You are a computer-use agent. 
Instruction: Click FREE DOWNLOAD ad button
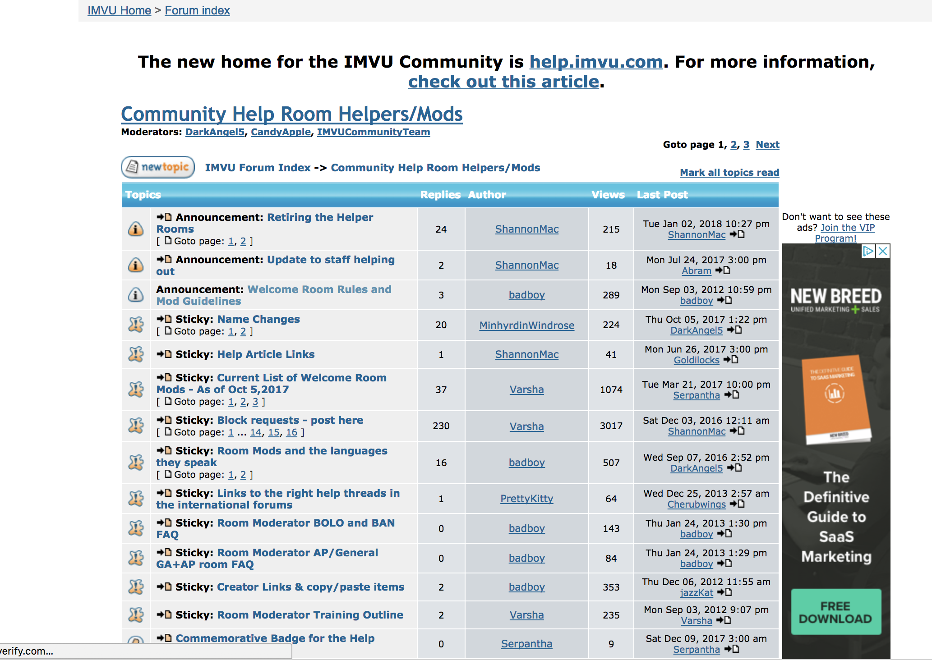836,612
